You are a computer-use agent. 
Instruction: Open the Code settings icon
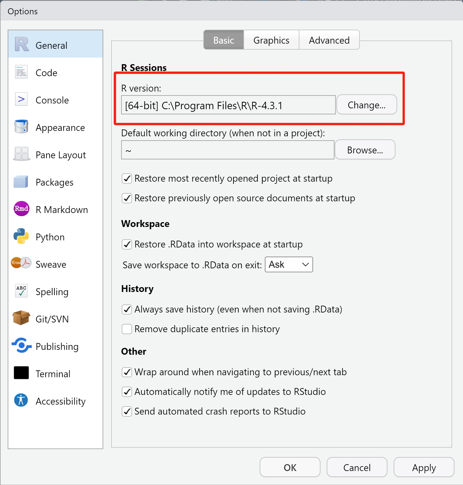(x=21, y=72)
